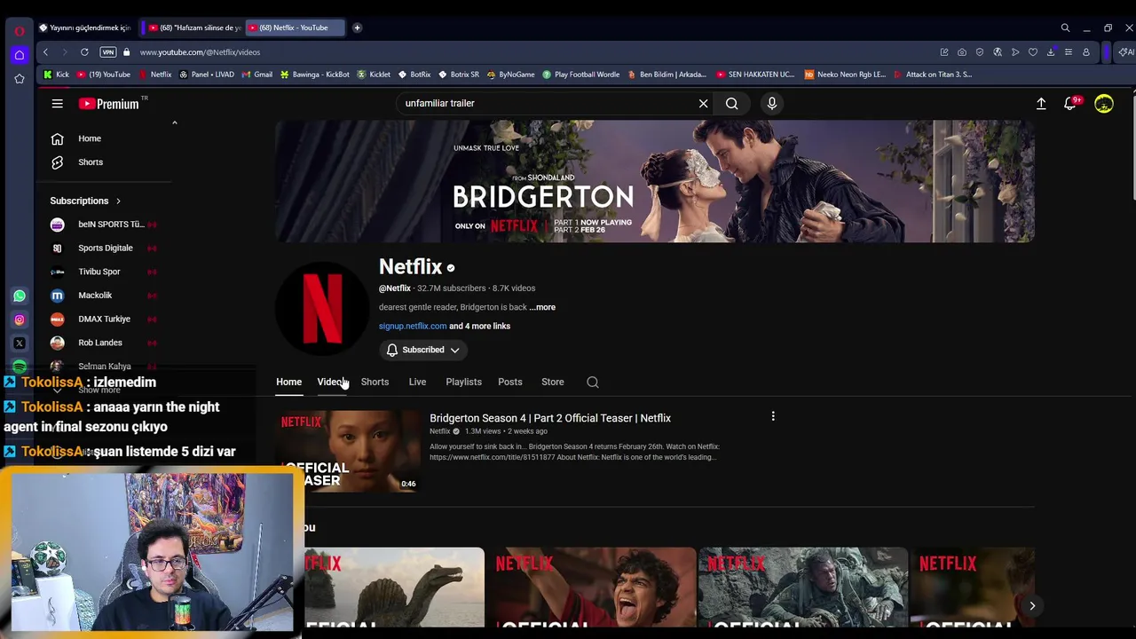The image size is (1136, 639).
Task: Open browser downloads icon
Action: (x=1051, y=52)
